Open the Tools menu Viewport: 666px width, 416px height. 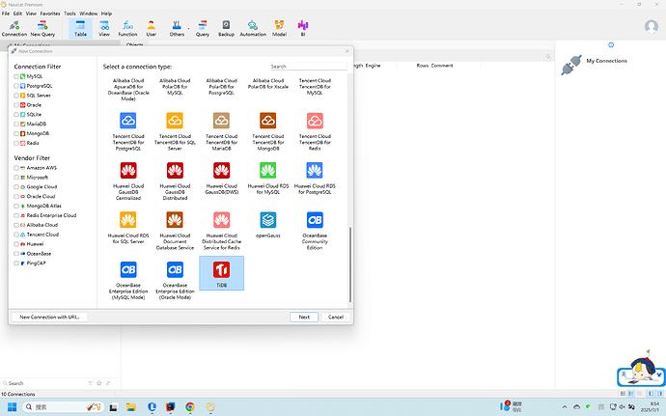[69, 14]
